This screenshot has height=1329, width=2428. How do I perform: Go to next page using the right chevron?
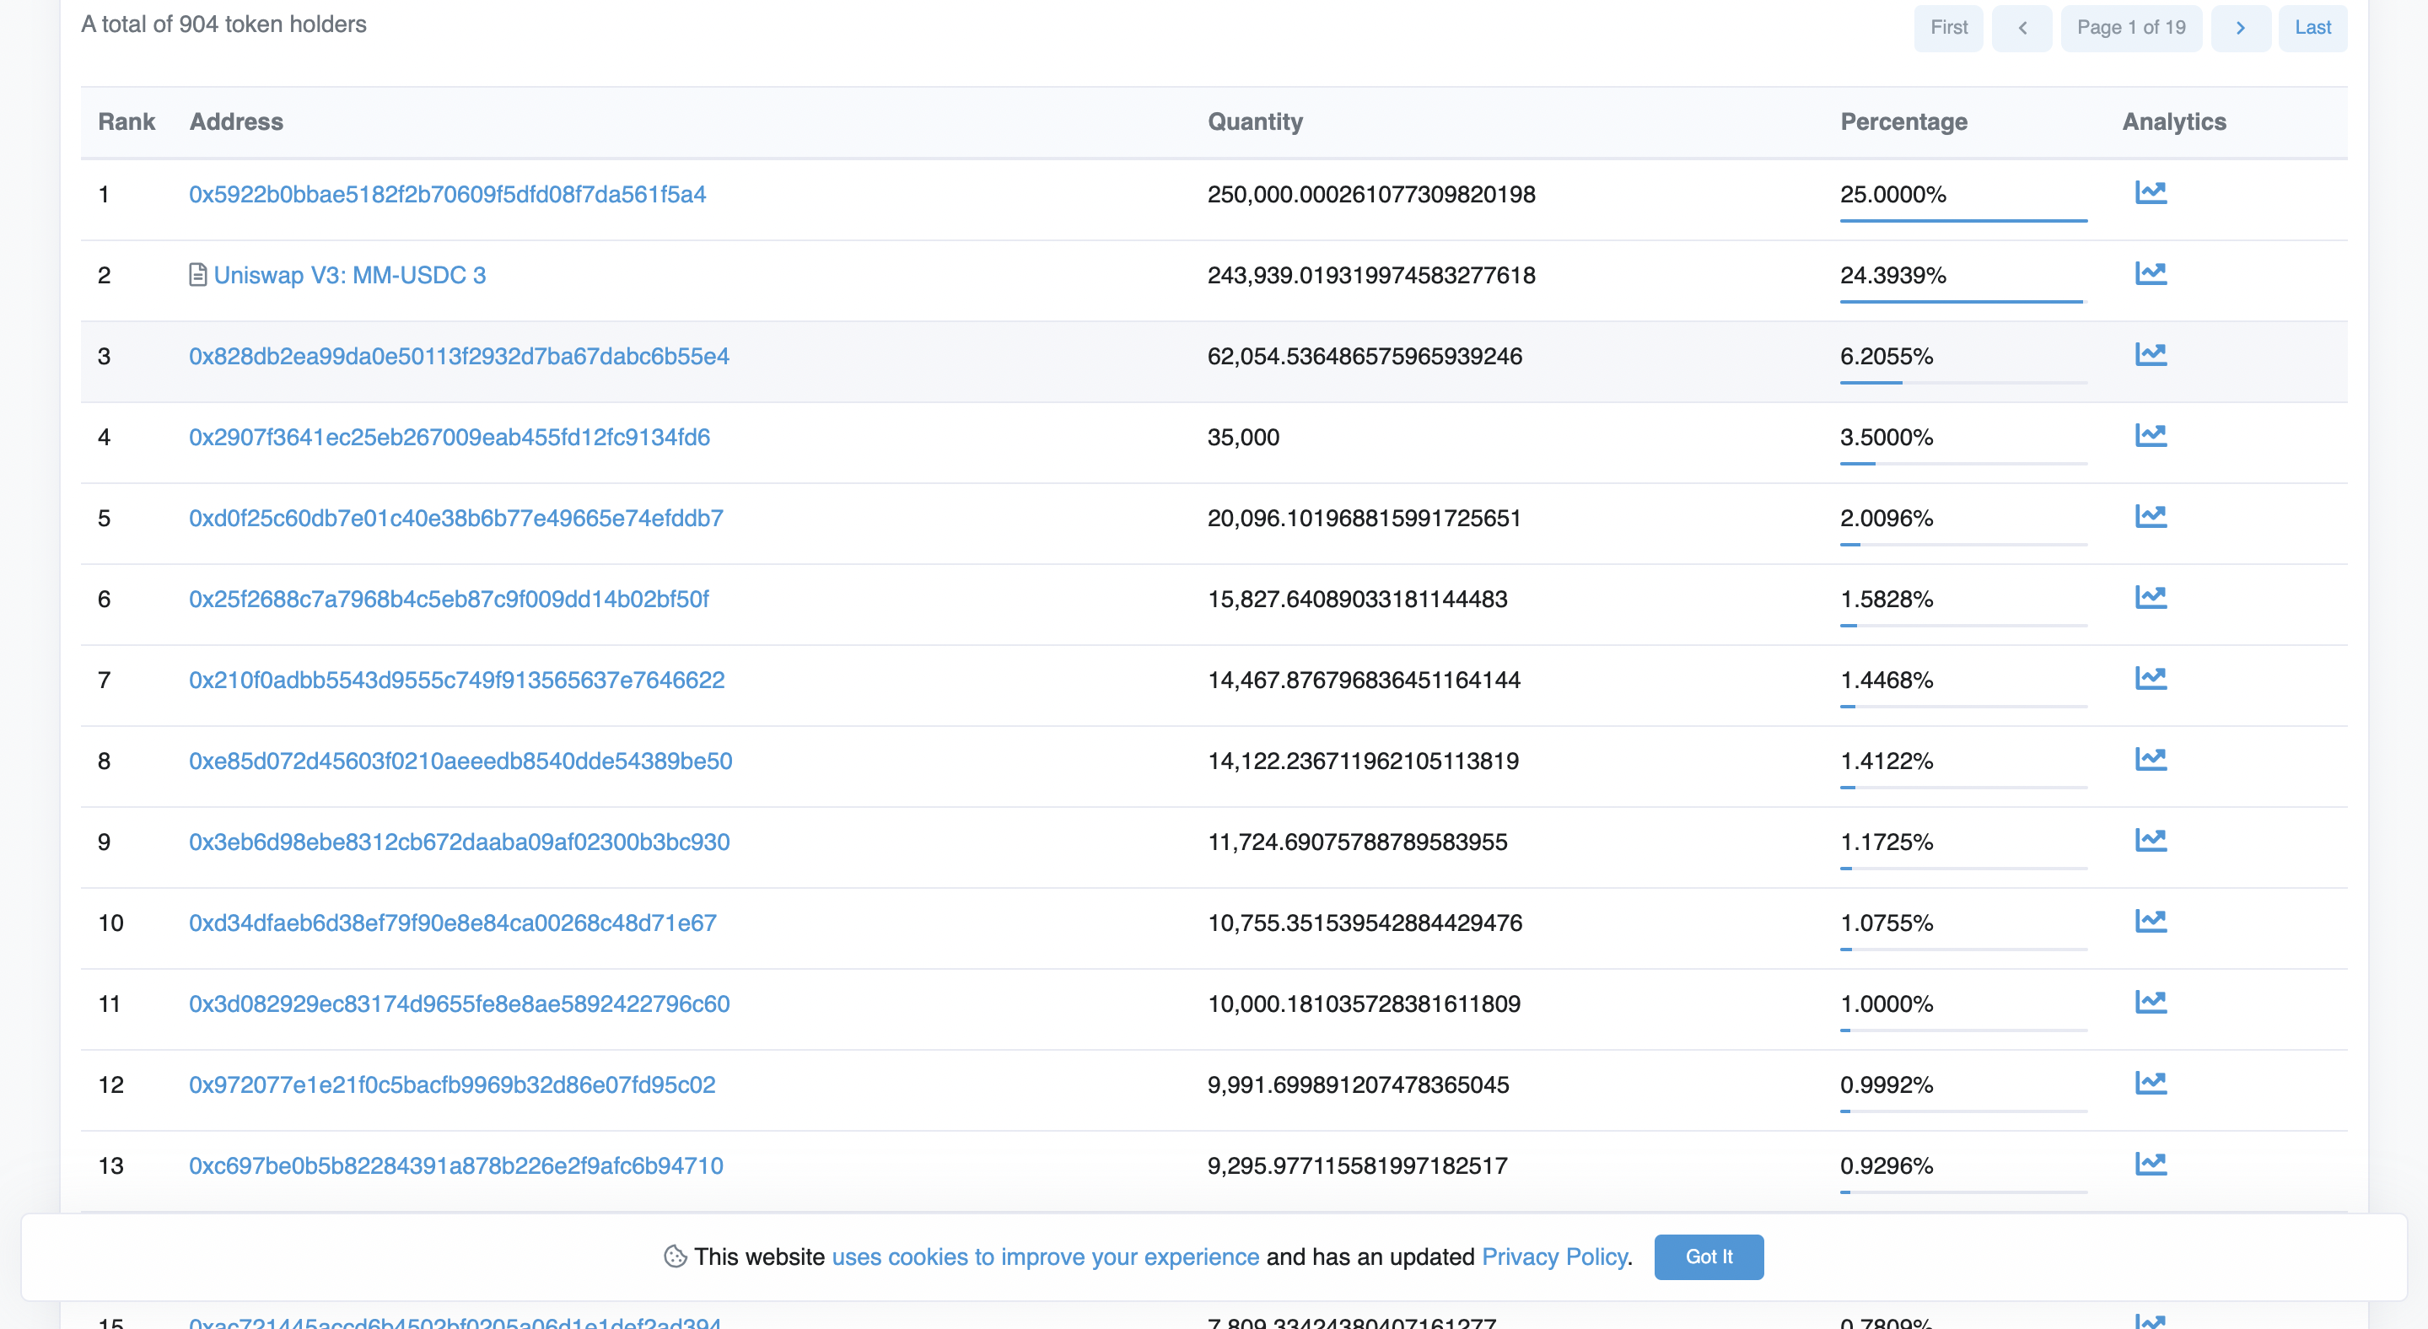(x=2242, y=27)
